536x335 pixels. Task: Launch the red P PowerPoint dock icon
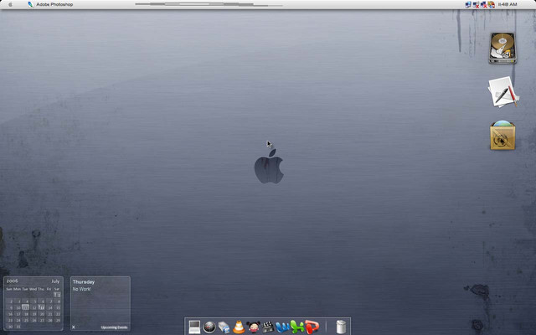(x=312, y=327)
